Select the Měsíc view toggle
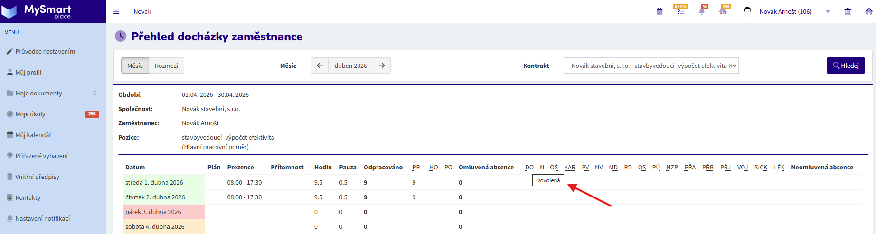This screenshot has height=234, width=876. click(x=135, y=66)
